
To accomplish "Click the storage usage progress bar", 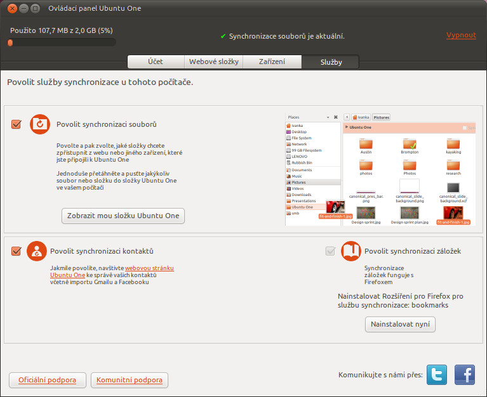I will (62, 42).
